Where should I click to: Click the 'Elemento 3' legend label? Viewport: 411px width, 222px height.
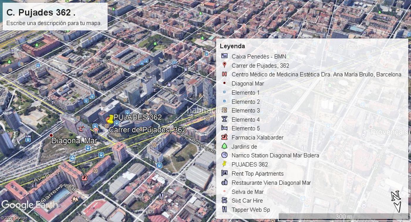(x=246, y=111)
